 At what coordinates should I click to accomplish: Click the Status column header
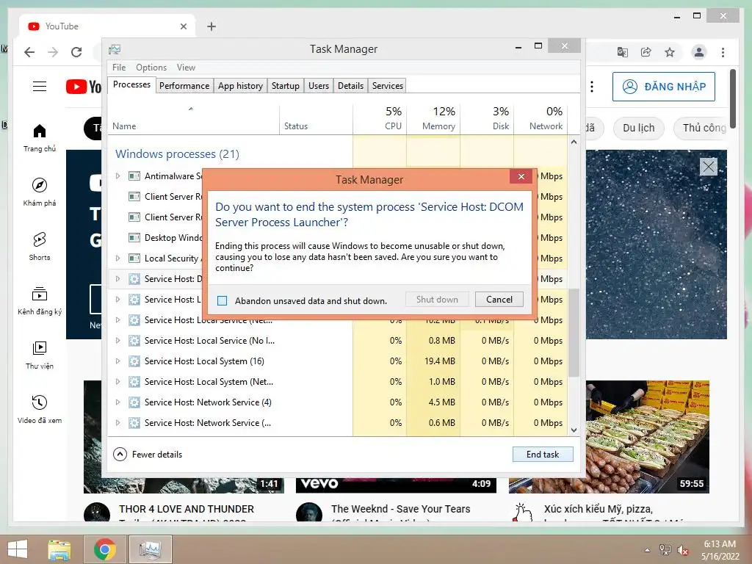coord(316,119)
